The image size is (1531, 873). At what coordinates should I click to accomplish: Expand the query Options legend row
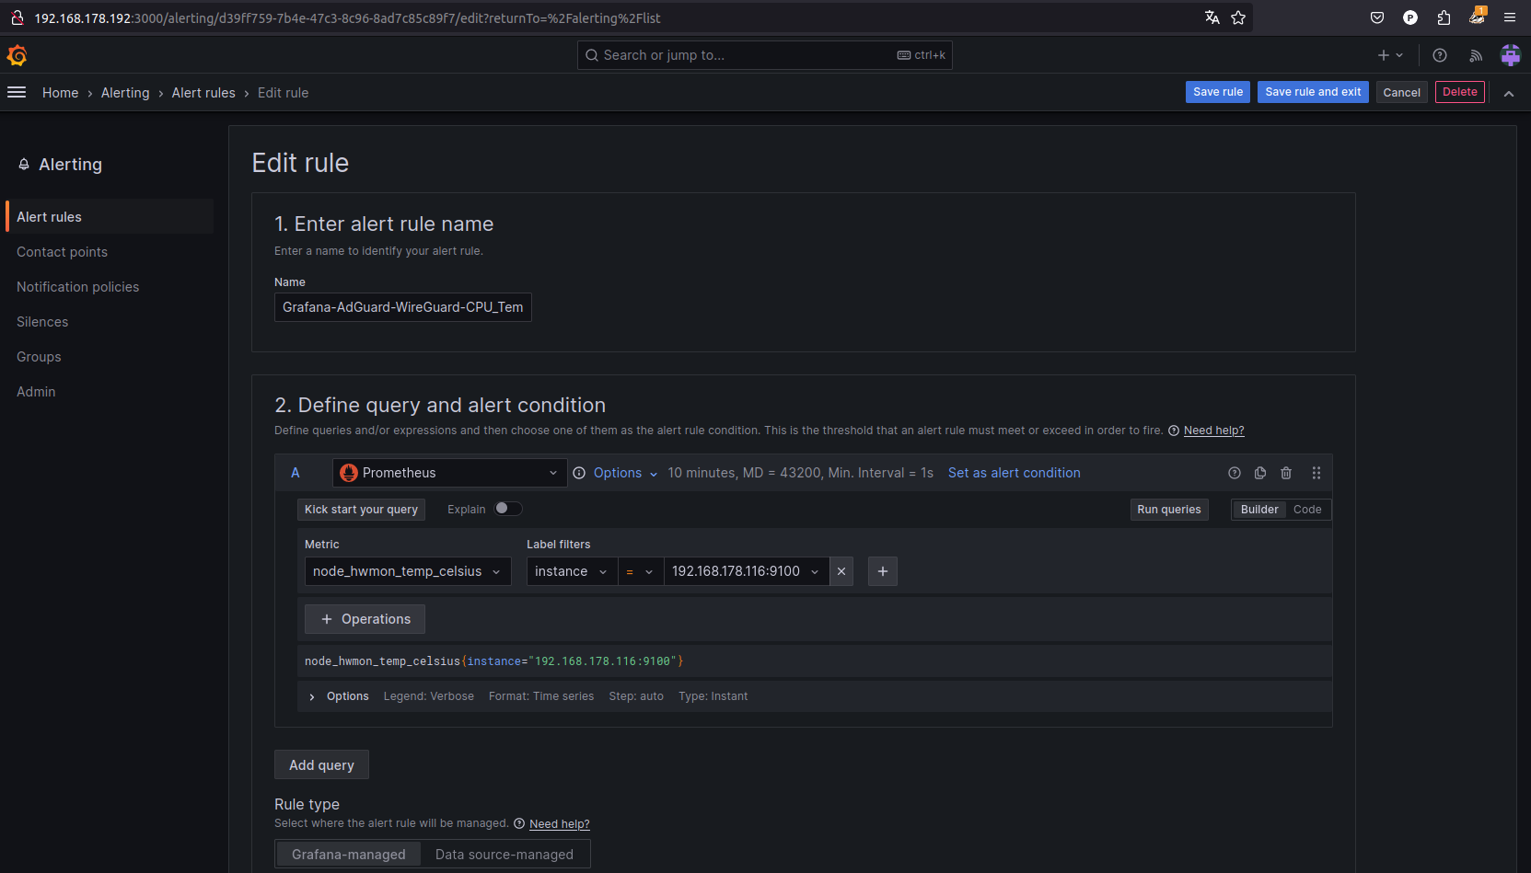click(312, 696)
